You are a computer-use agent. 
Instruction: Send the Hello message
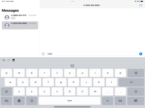click(141, 54)
